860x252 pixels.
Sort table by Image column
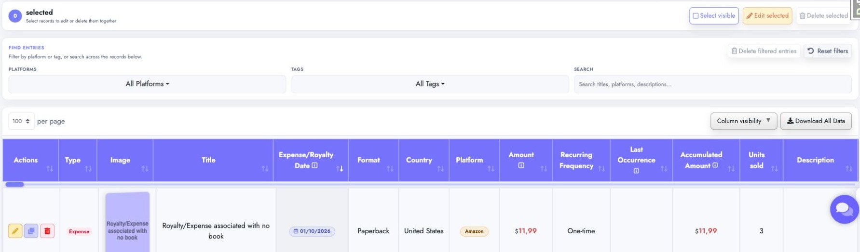(145, 169)
